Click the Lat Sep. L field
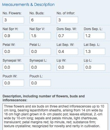110x130 pixels. click(x=94, y=51)
